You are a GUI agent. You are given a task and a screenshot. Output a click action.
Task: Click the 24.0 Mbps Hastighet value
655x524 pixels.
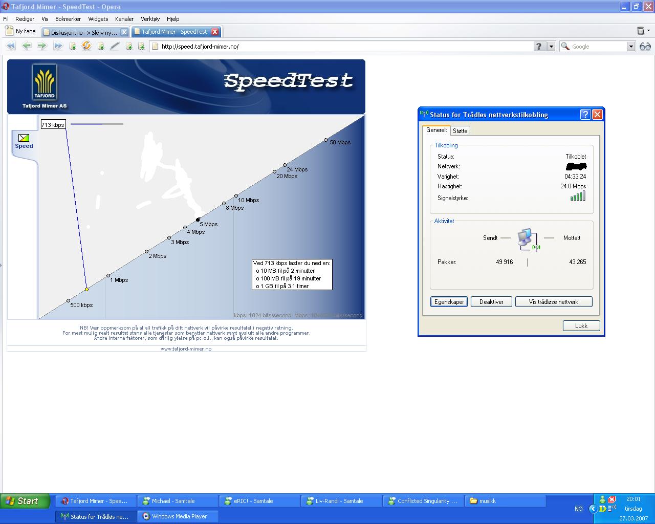573,186
